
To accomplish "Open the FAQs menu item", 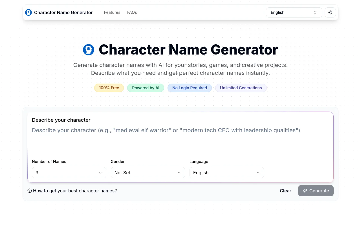I will (132, 12).
